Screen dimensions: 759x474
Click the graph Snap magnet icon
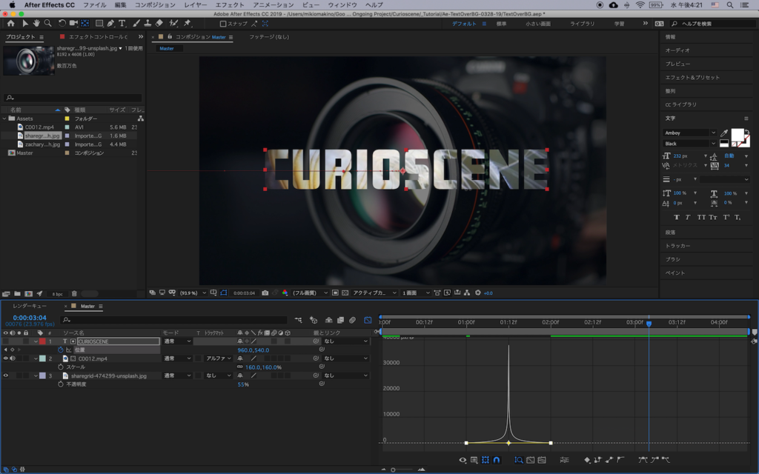497,460
